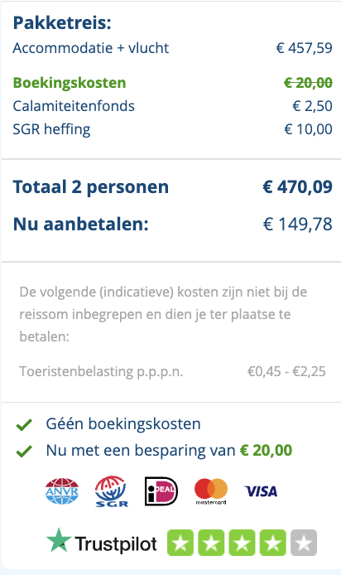Click the Boekingskosten green label
This screenshot has height=575, width=341.
(x=70, y=83)
